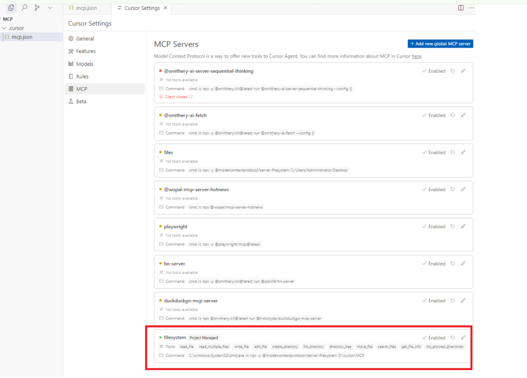527x378 pixels.
Task: Toggle Enabled for playwright server
Action: pyautogui.click(x=434, y=227)
